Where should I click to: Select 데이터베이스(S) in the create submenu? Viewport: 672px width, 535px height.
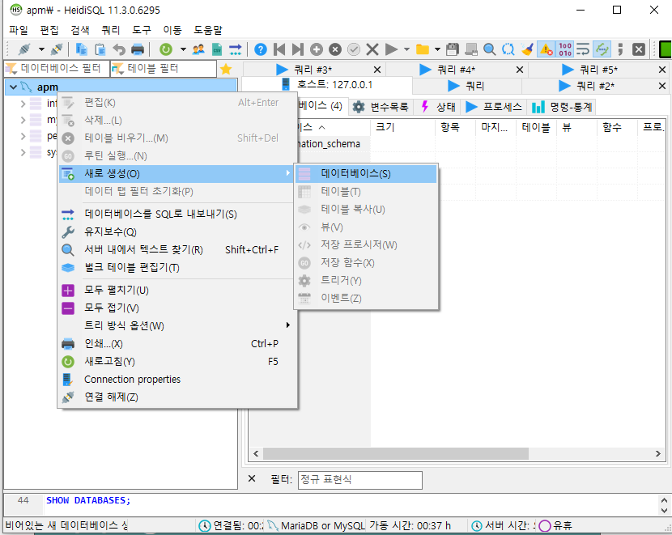coord(366,173)
